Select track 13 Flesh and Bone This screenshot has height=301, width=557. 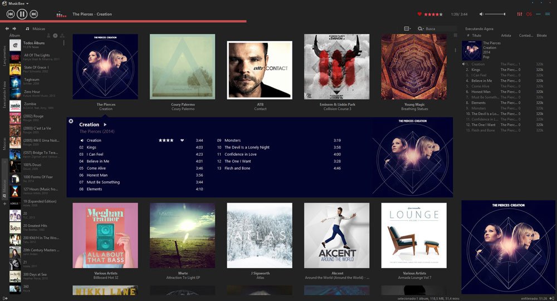point(279,168)
